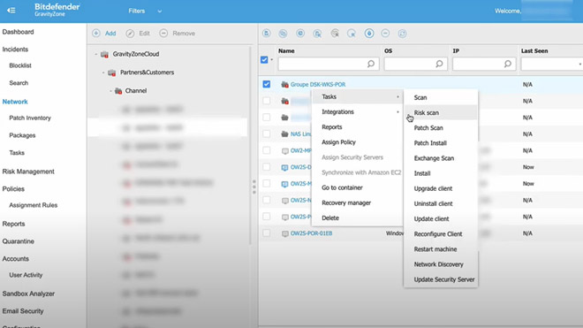Click the magnifier in the Name filter

(x=371, y=64)
